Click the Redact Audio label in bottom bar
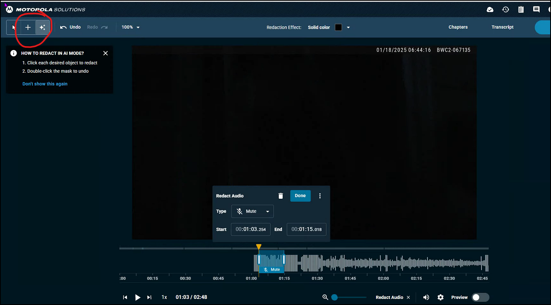 389,297
